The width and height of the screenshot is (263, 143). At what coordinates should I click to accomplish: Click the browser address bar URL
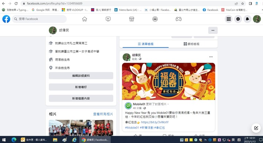click(x=55, y=3)
